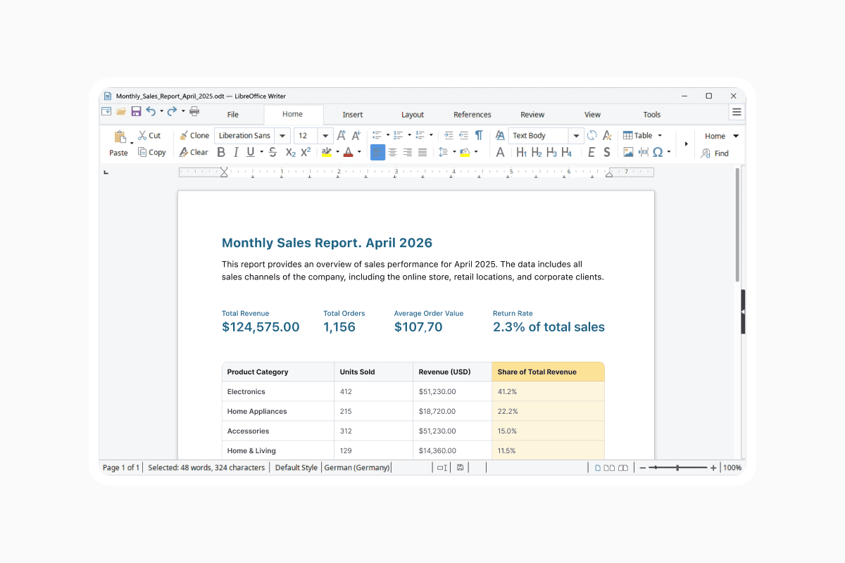Expand the toolbar overflow arrow
845x563 pixels.
687,144
